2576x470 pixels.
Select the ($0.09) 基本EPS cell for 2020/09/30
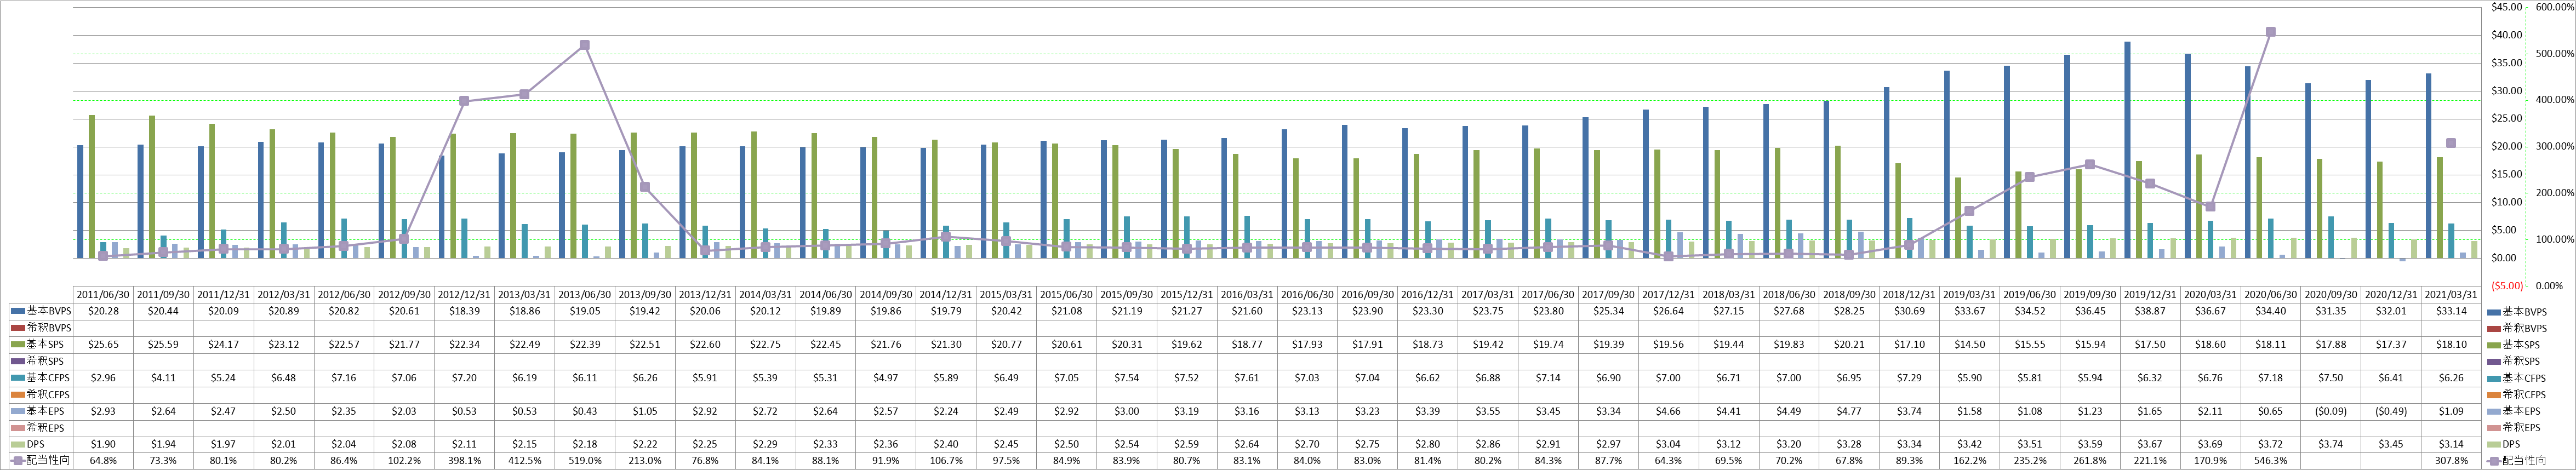click(x=2330, y=411)
